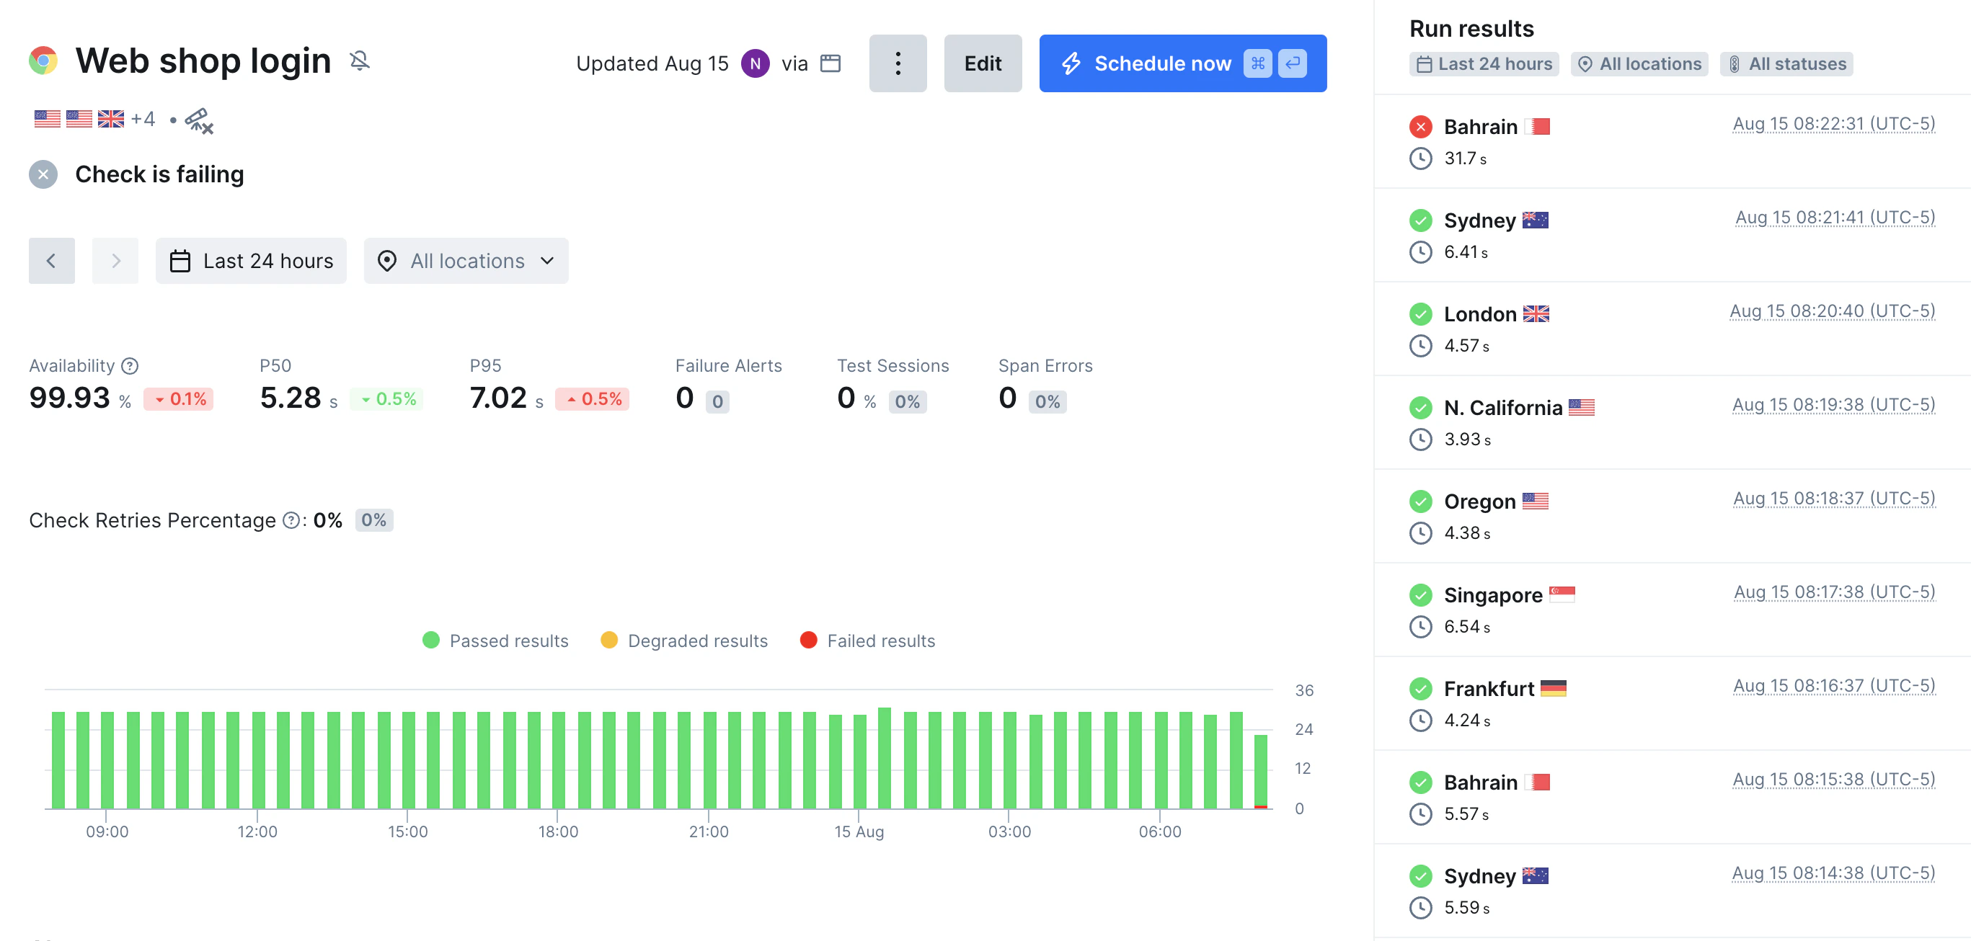The image size is (1971, 941).
Task: Toggle Failed results in the chart legend
Action: (868, 641)
